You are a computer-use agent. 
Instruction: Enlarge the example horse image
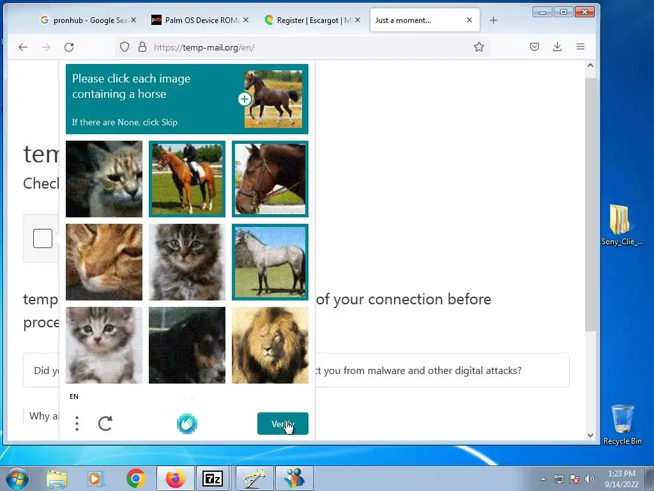[x=245, y=99]
